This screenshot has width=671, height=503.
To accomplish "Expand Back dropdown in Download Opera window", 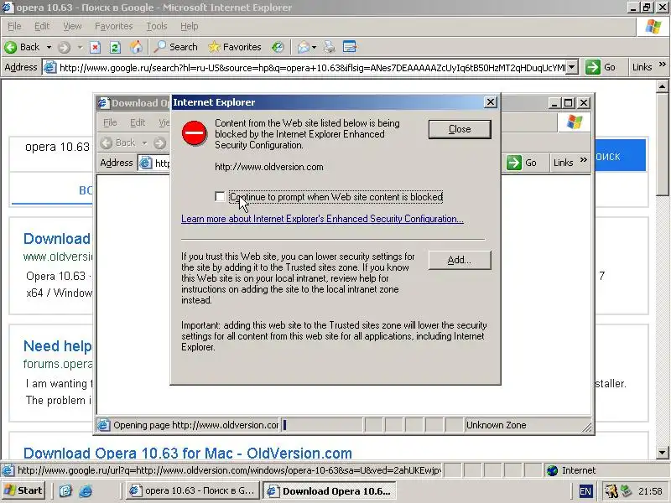I will (x=144, y=143).
